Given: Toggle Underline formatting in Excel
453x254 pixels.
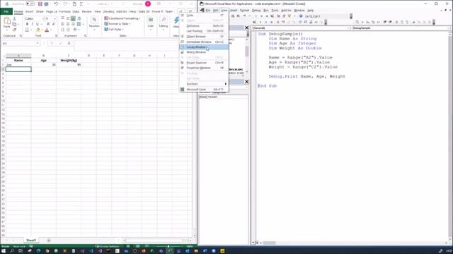Looking at the screenshot, I should [x=37, y=24].
